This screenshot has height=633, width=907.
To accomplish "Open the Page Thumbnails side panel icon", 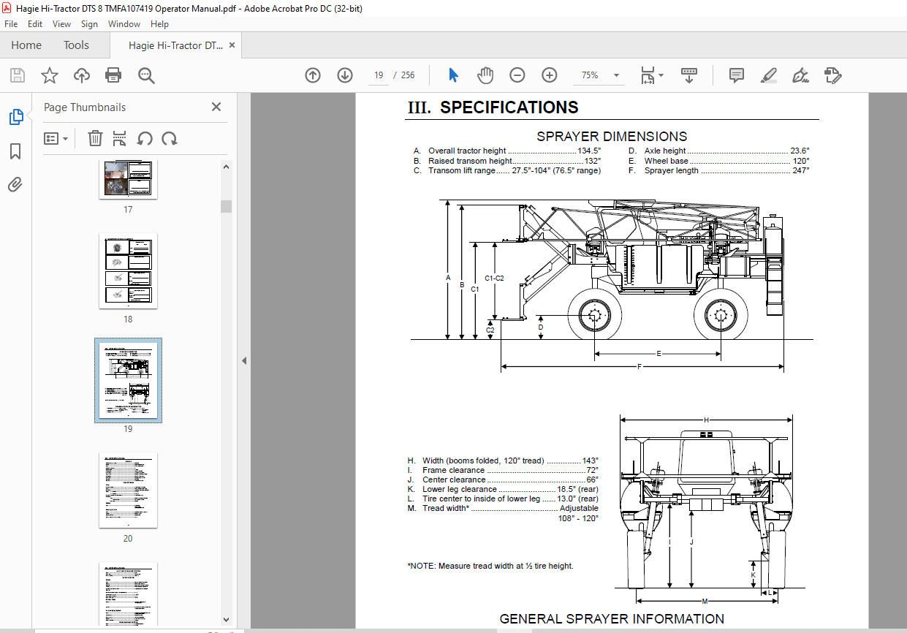I will tap(15, 117).
